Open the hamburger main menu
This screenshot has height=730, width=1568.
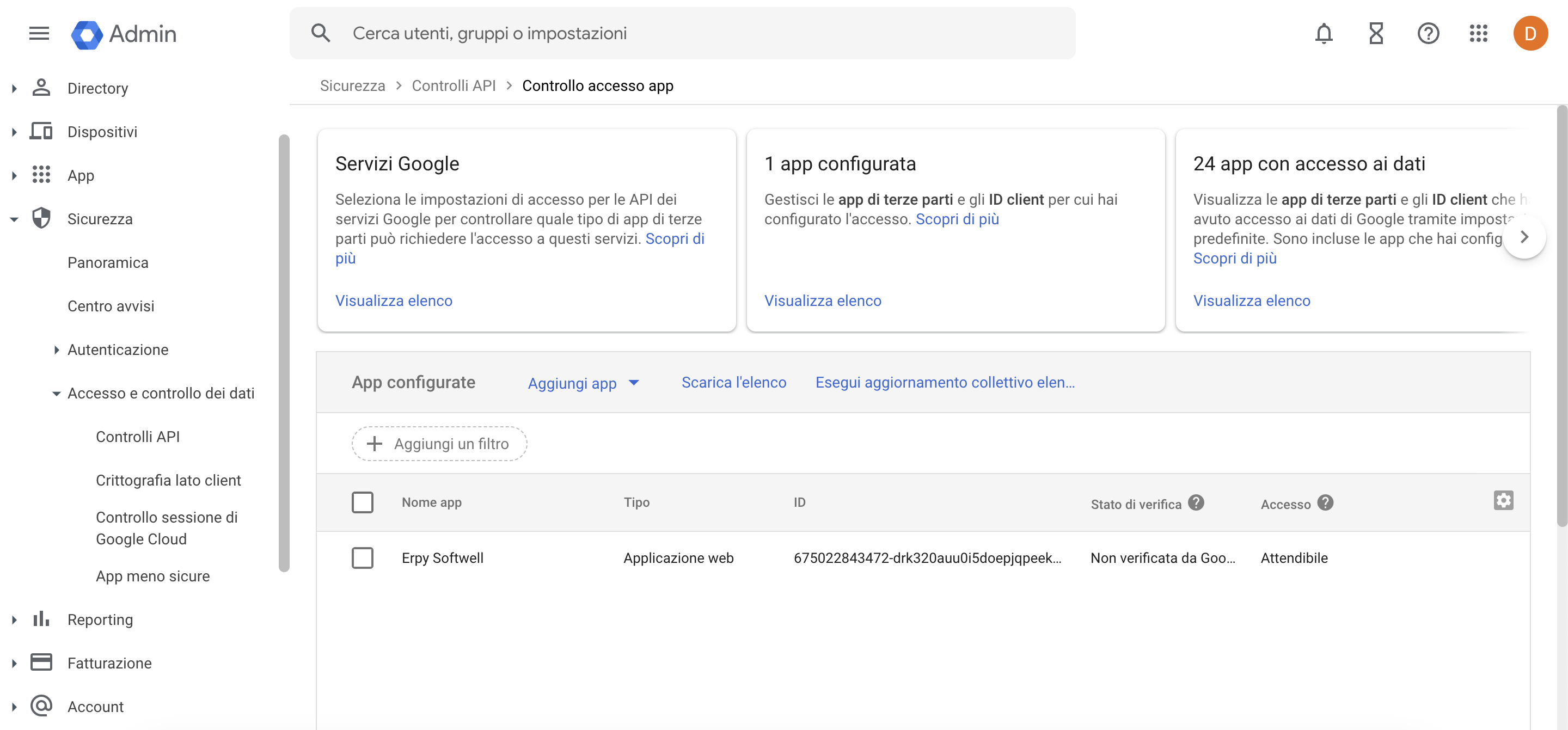pos(39,34)
